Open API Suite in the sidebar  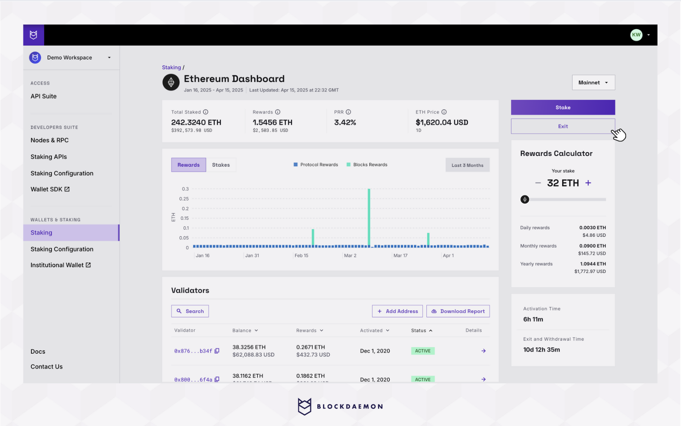(x=44, y=96)
